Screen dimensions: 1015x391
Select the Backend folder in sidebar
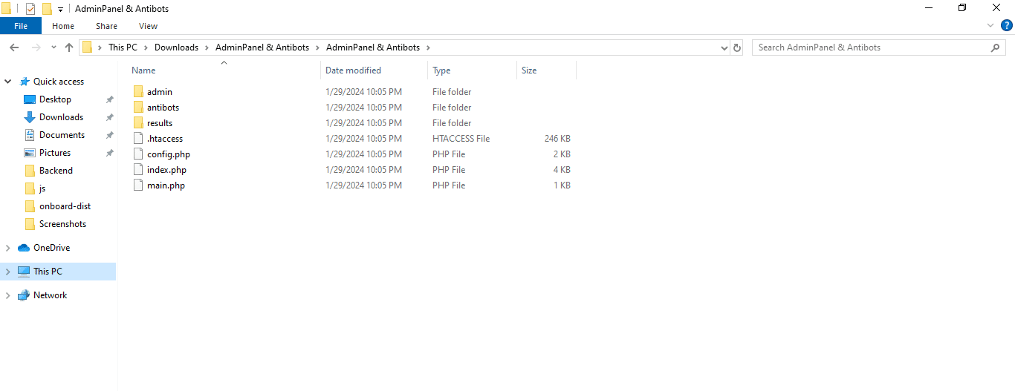coord(56,171)
